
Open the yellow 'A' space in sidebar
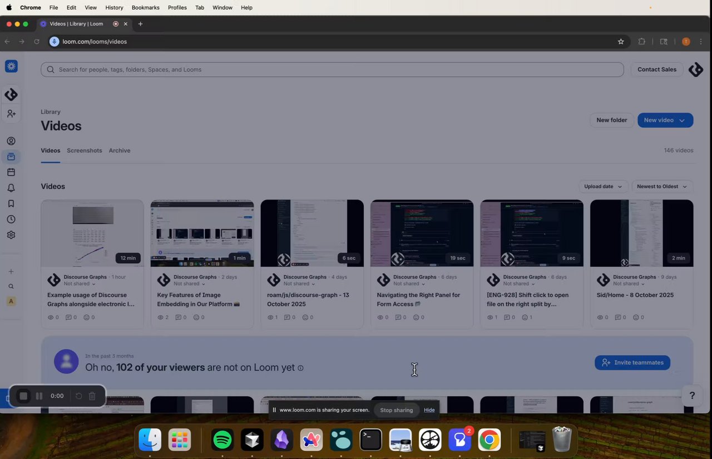[11, 301]
